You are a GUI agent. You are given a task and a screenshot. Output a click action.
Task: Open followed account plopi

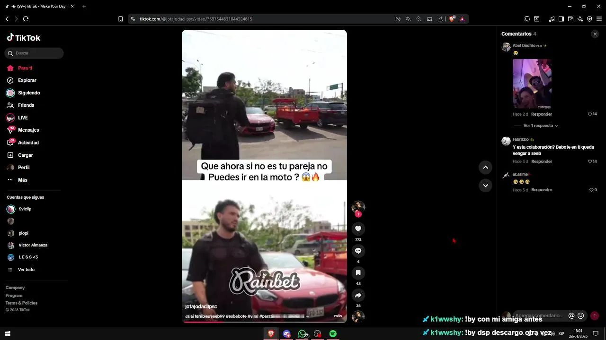[x=18, y=233]
